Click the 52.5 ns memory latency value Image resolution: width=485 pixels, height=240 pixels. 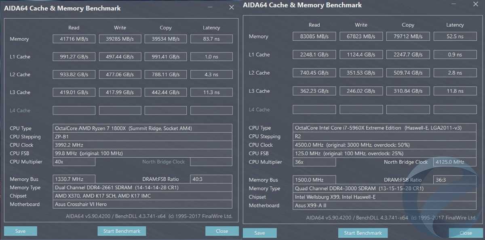pos(455,36)
